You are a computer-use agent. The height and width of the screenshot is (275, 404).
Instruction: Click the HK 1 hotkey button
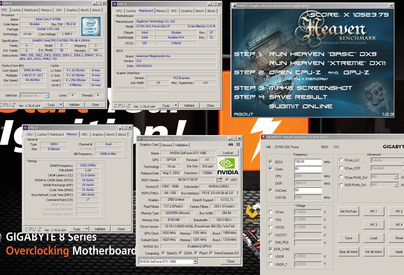point(374,211)
